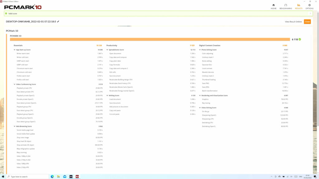Click the taskbar clock and date
The image size is (319, 179).
[x=307, y=177]
